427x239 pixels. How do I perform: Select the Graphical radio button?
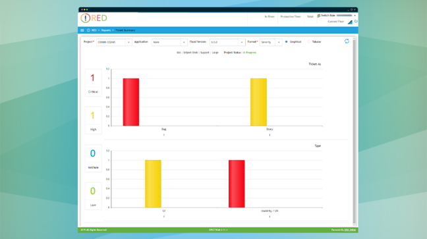pos(286,41)
